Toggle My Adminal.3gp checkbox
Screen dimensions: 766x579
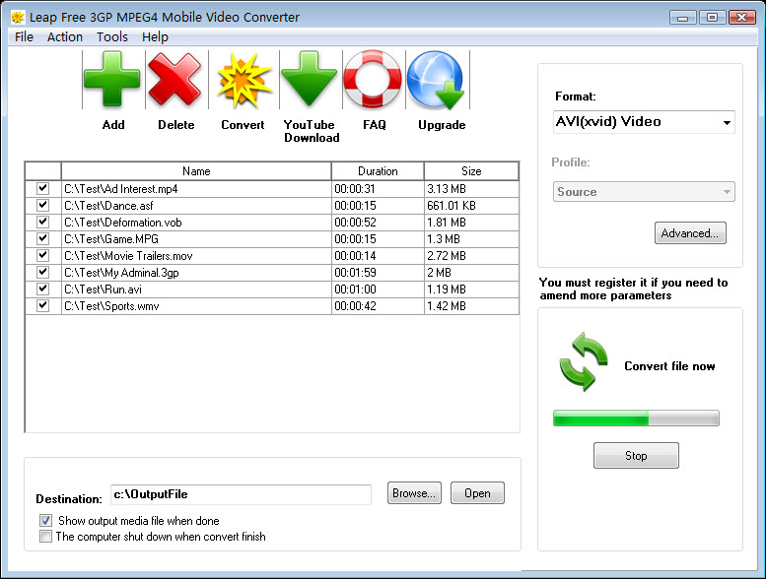click(x=43, y=272)
